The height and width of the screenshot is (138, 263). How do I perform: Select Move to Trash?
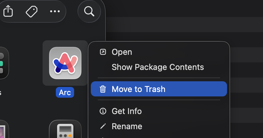coord(159,89)
